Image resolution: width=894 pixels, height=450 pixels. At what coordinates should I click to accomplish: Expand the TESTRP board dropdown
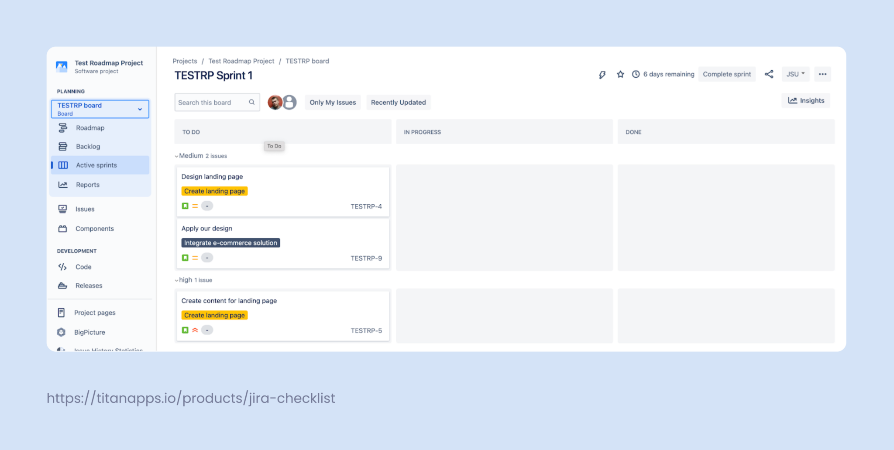click(140, 109)
